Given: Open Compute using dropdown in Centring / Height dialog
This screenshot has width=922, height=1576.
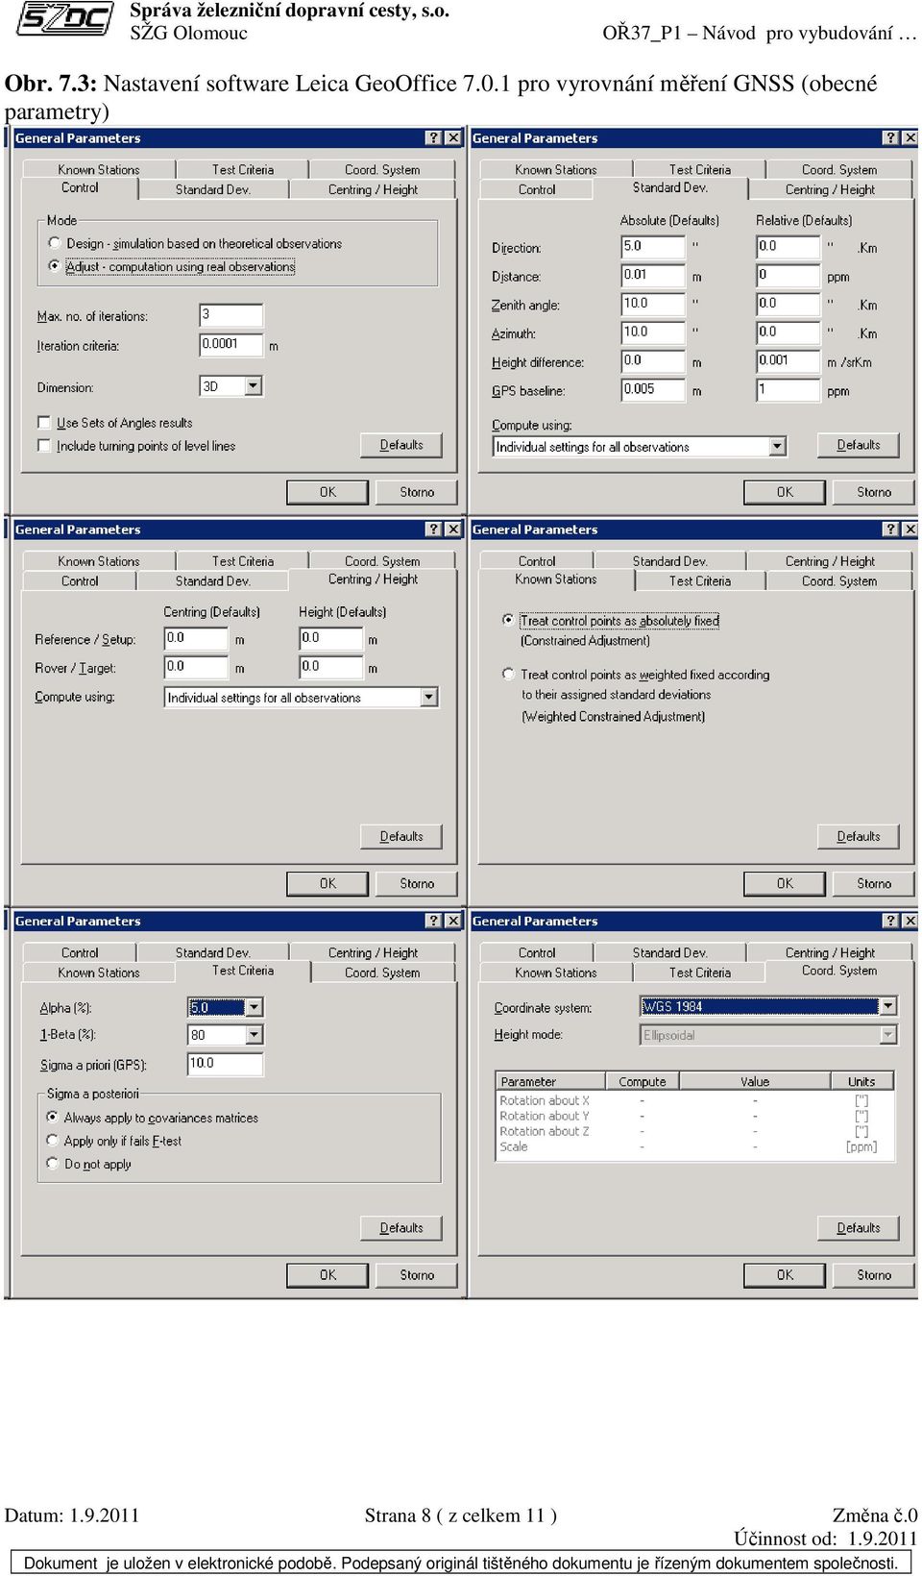Looking at the screenshot, I should click(x=429, y=698).
